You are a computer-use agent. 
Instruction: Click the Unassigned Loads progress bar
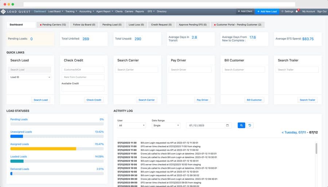click(57, 136)
